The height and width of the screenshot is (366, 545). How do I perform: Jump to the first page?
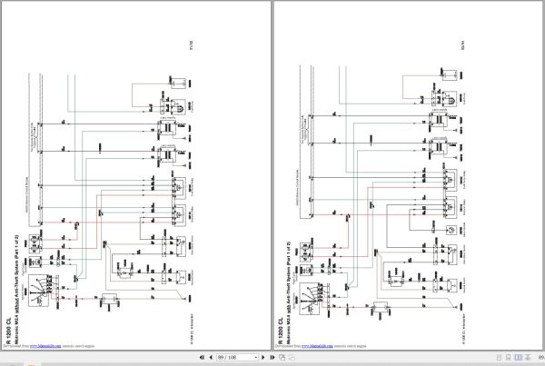coord(202,357)
